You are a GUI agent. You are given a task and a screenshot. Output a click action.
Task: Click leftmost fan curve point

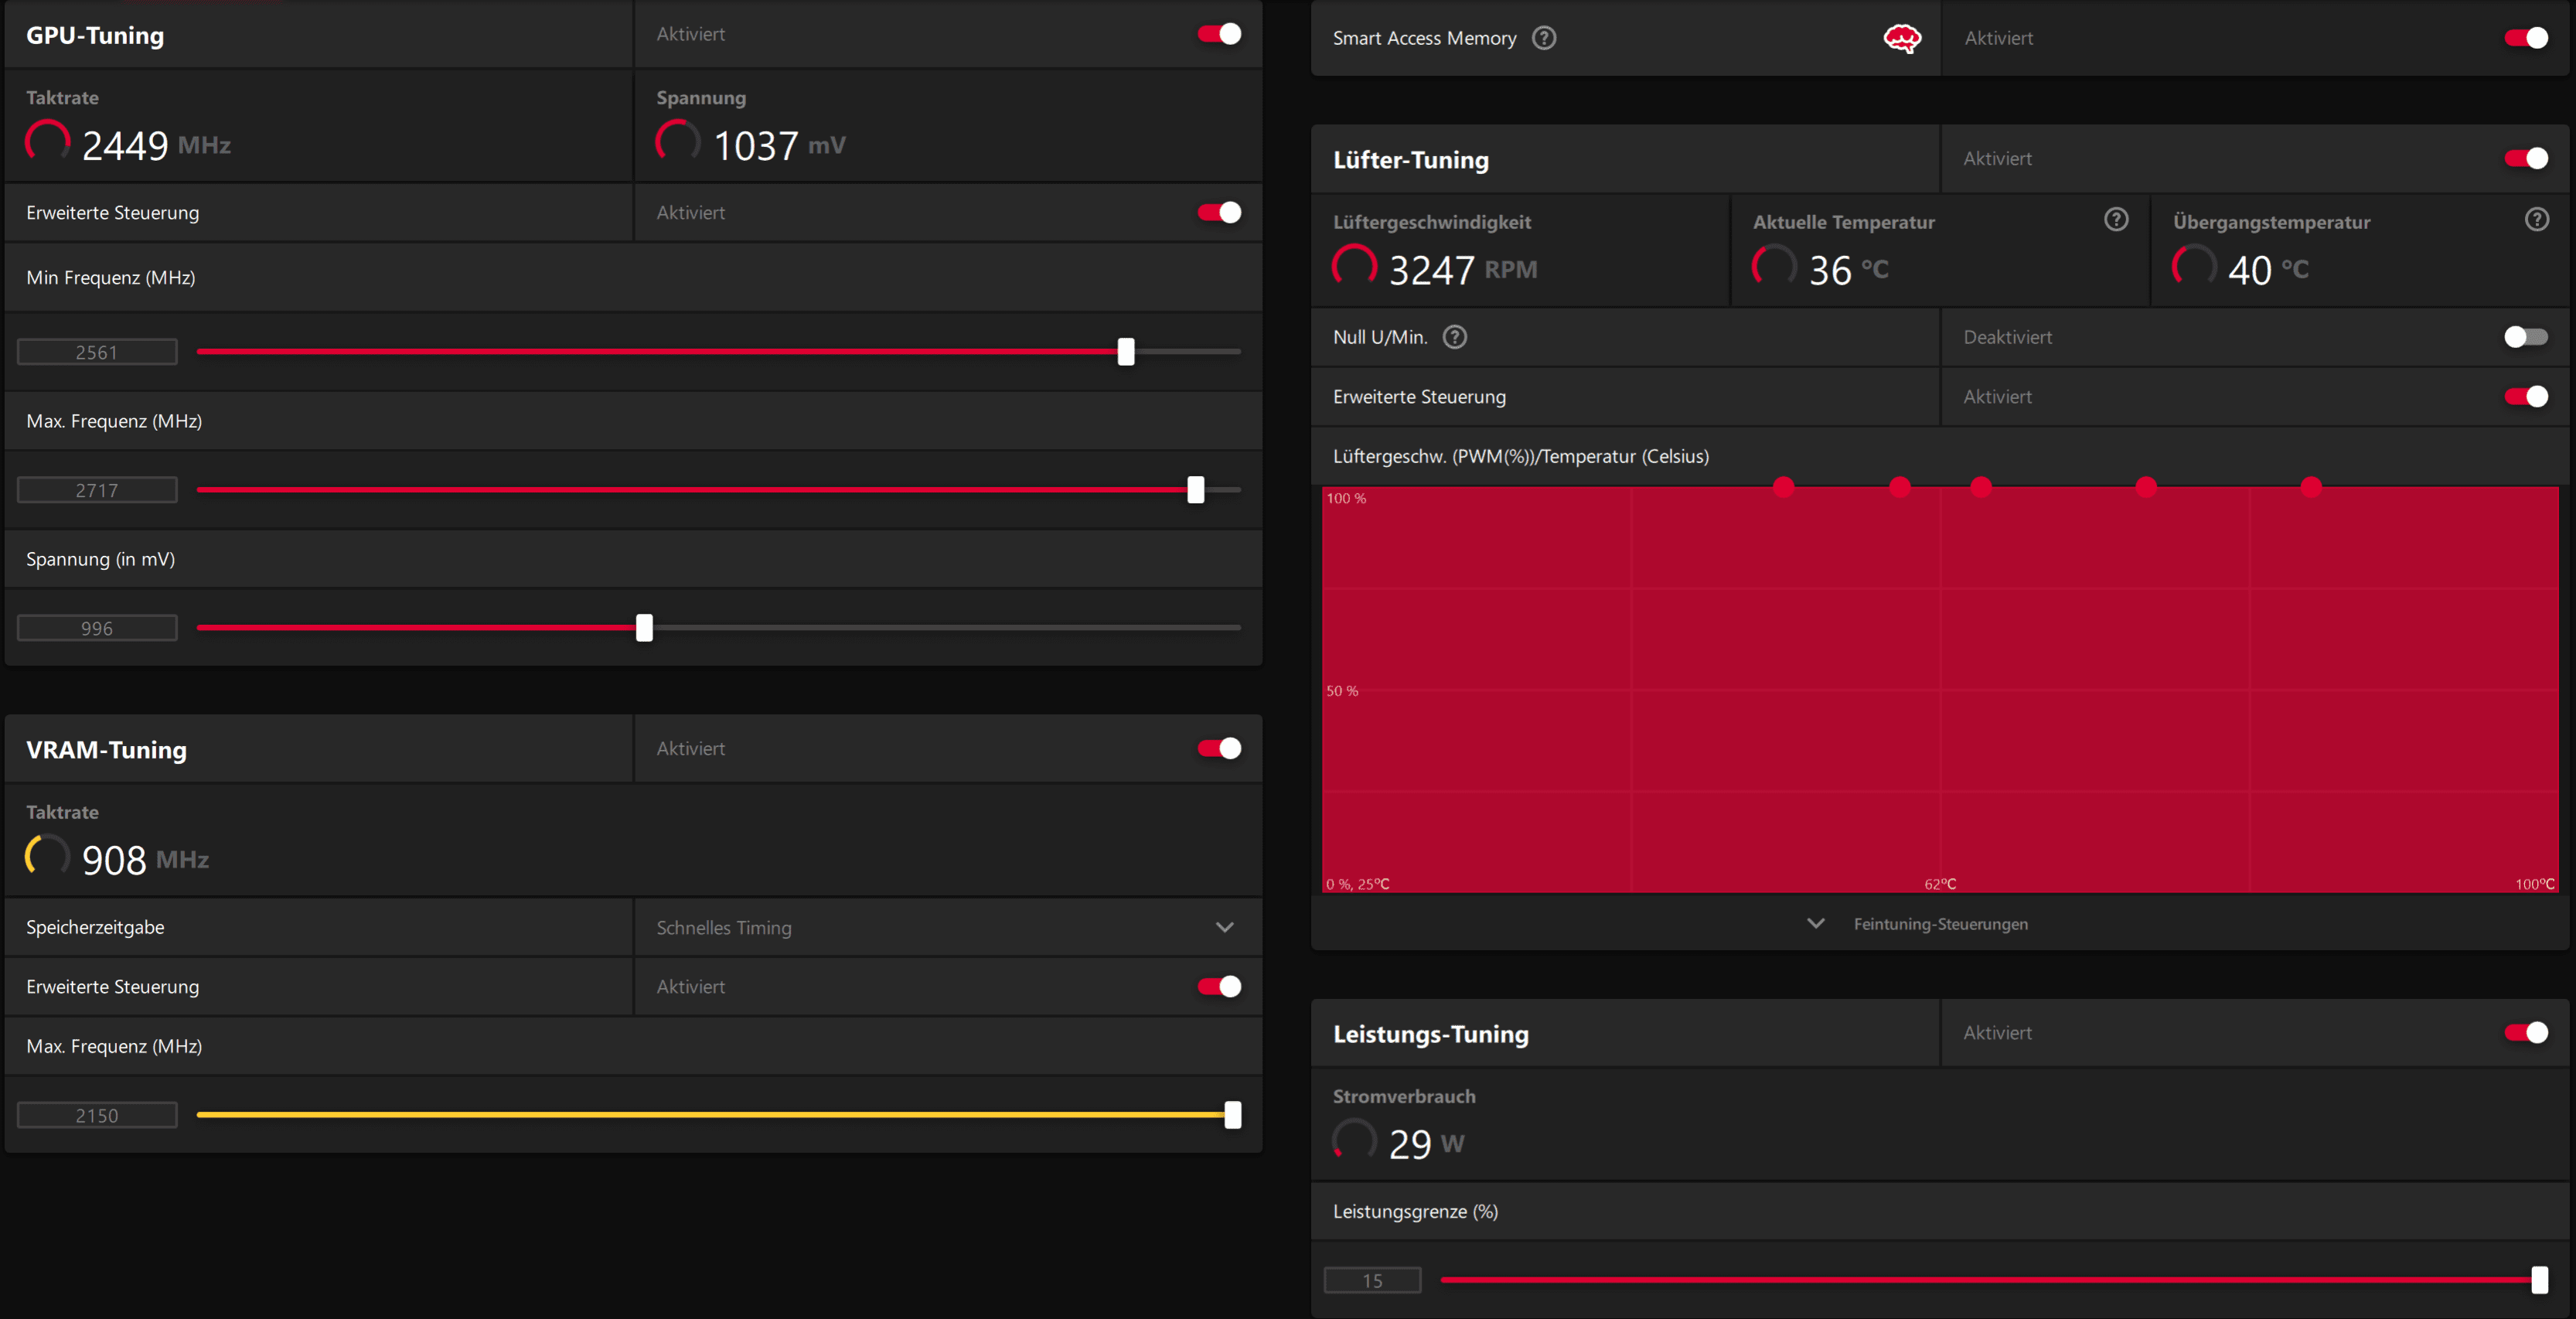(1783, 487)
